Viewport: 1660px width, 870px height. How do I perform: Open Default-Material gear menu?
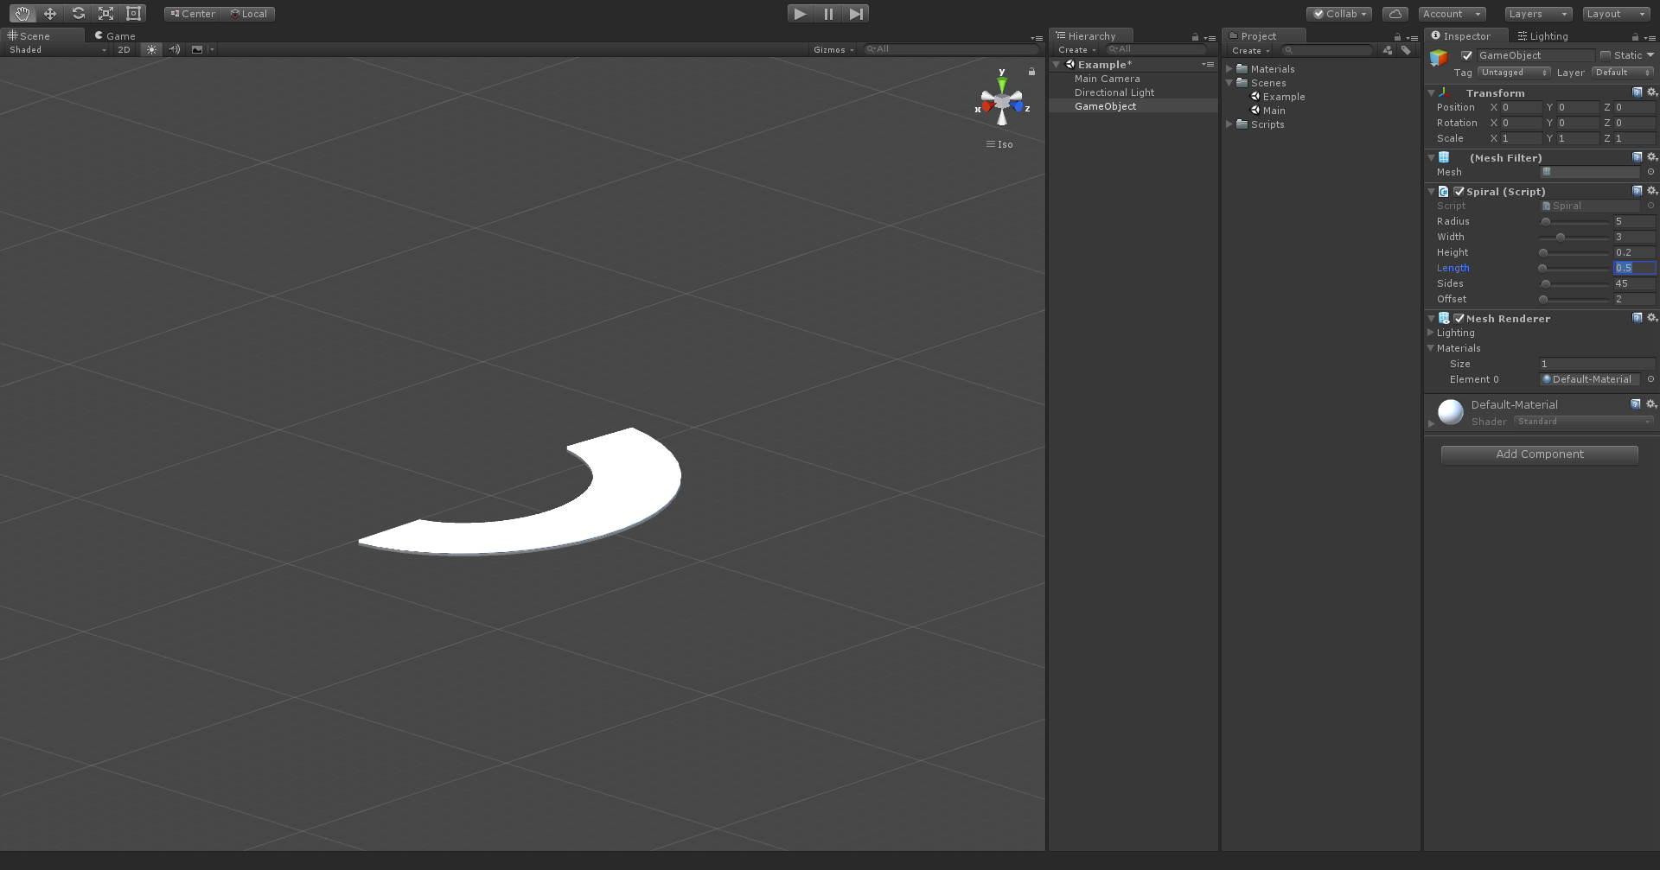coord(1651,404)
